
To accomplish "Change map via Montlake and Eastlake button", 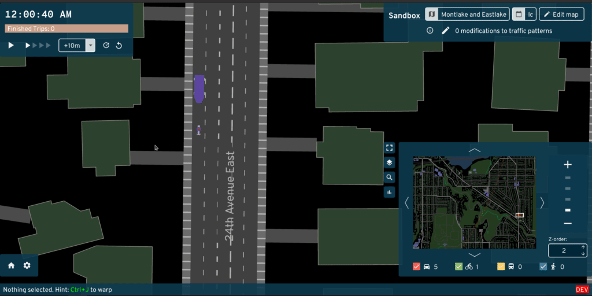I will click(x=467, y=14).
